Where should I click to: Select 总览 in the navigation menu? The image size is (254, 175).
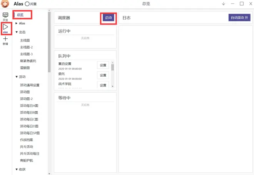pyautogui.click(x=20, y=15)
